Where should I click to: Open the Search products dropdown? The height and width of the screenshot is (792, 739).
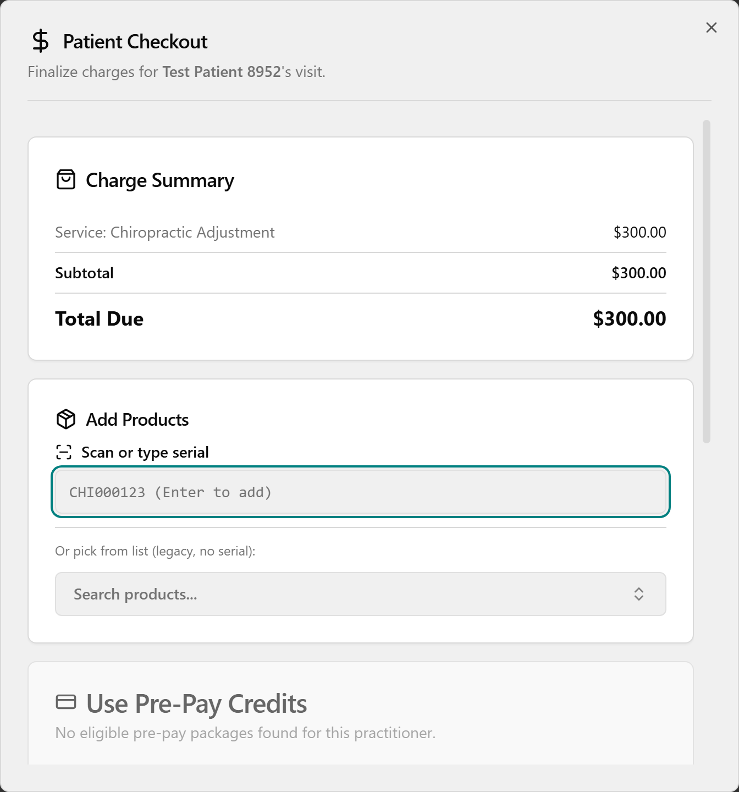361,594
